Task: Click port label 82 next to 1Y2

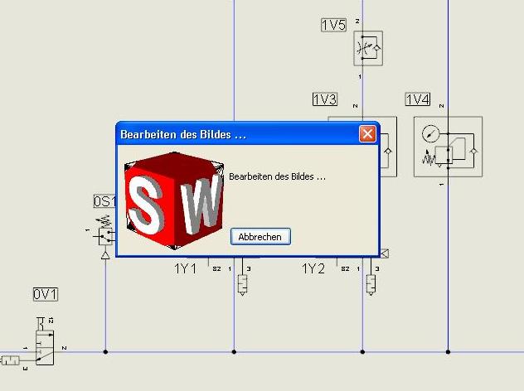Action: click(345, 268)
